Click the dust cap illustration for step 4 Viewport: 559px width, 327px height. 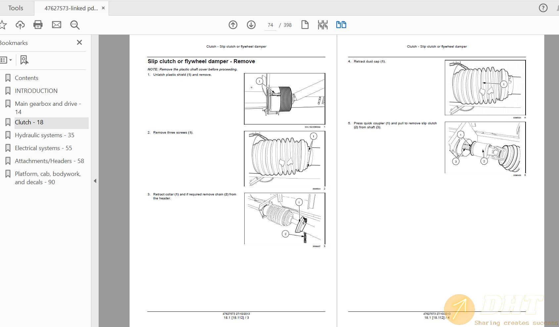[485, 88]
